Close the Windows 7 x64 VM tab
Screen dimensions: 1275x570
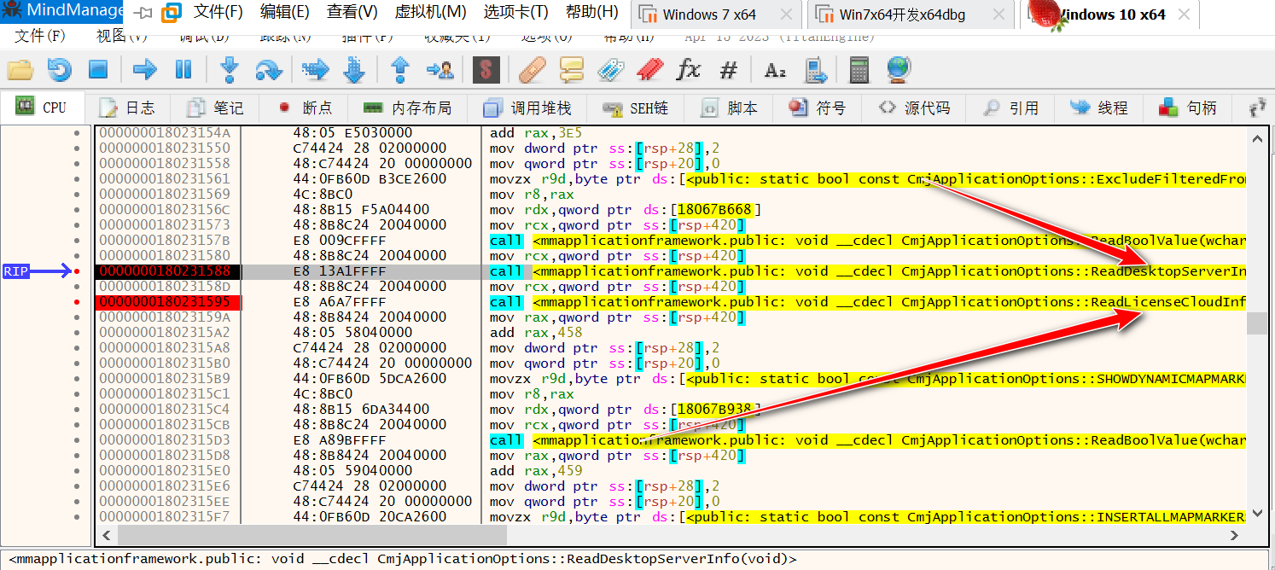[786, 15]
